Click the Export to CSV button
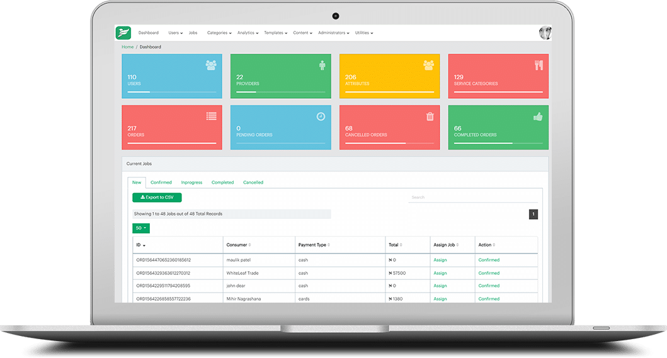This screenshot has height=358, width=667. (x=157, y=198)
